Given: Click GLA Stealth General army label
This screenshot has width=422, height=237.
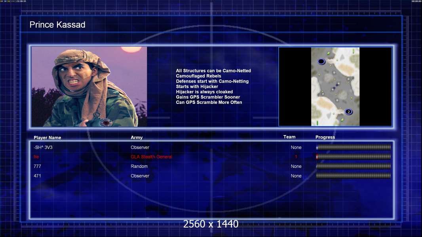Looking at the screenshot, I should (x=151, y=157).
